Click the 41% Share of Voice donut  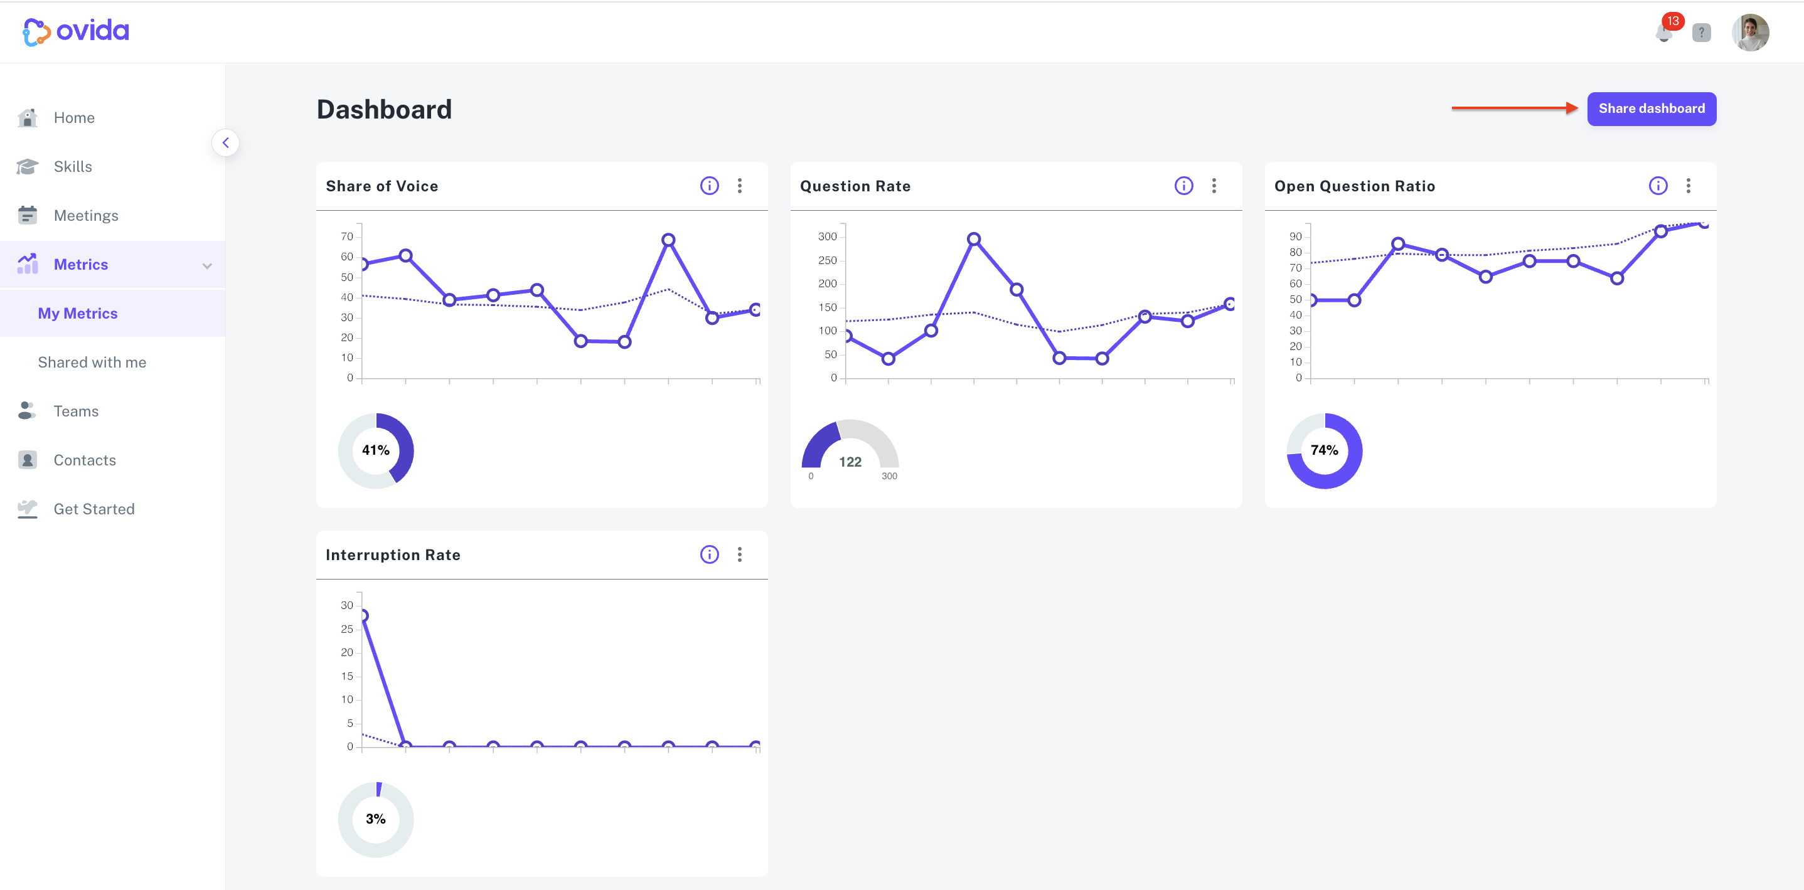(x=376, y=451)
